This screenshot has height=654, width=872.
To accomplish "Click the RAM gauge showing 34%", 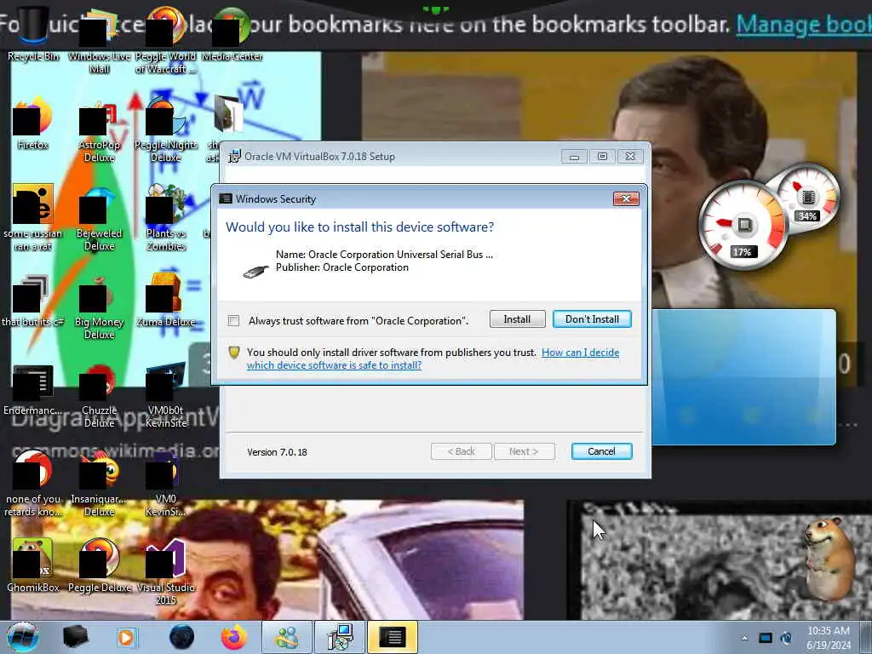I will click(807, 196).
